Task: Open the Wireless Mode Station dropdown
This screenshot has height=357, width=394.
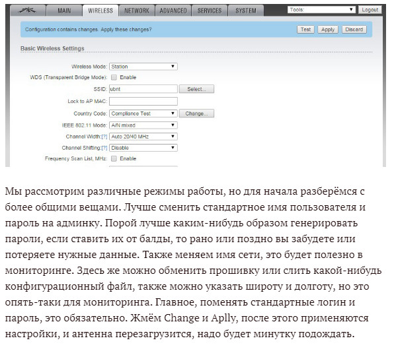Action: tap(143, 67)
